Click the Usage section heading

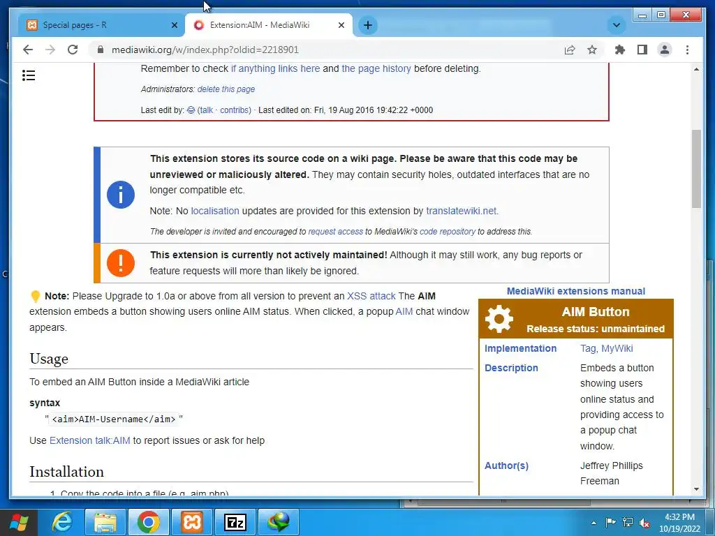pyautogui.click(x=49, y=359)
